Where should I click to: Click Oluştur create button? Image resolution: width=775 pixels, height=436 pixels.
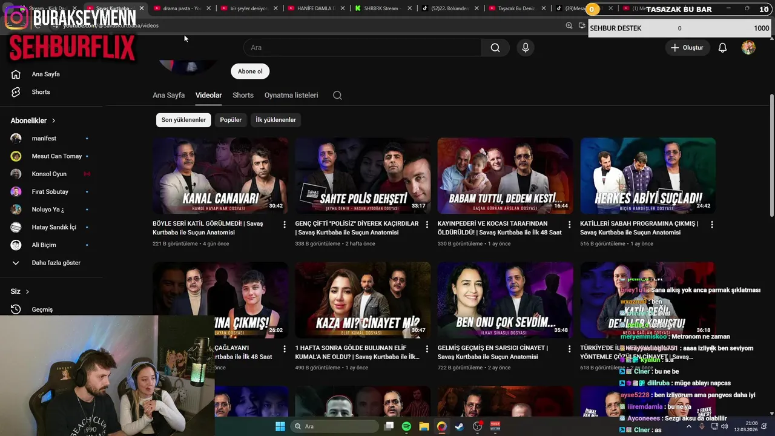(687, 48)
